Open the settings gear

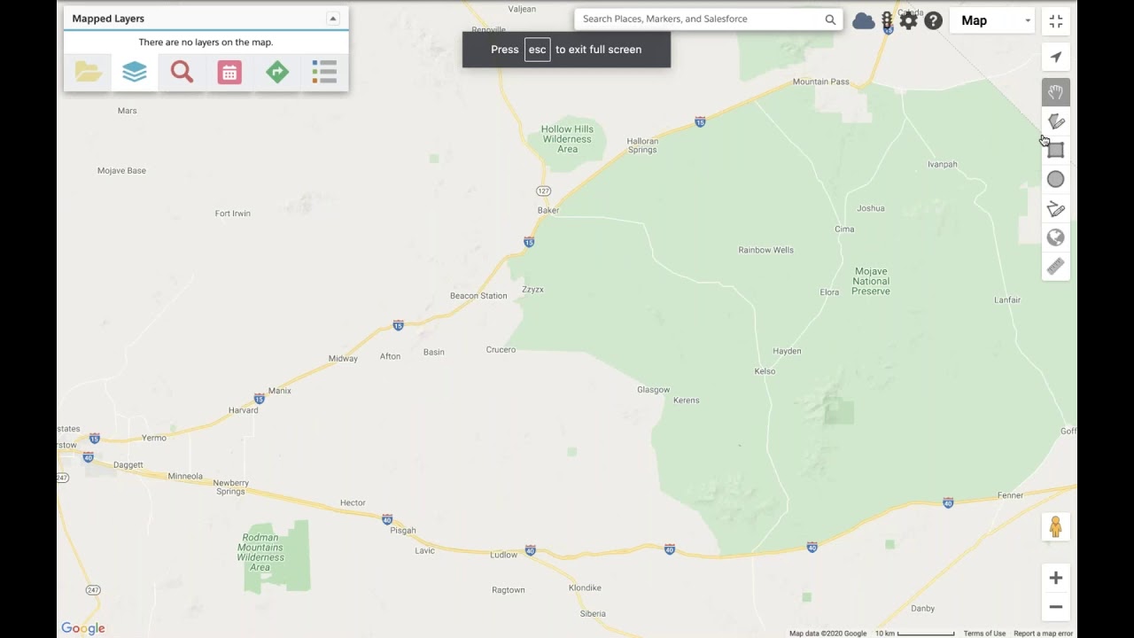(909, 20)
